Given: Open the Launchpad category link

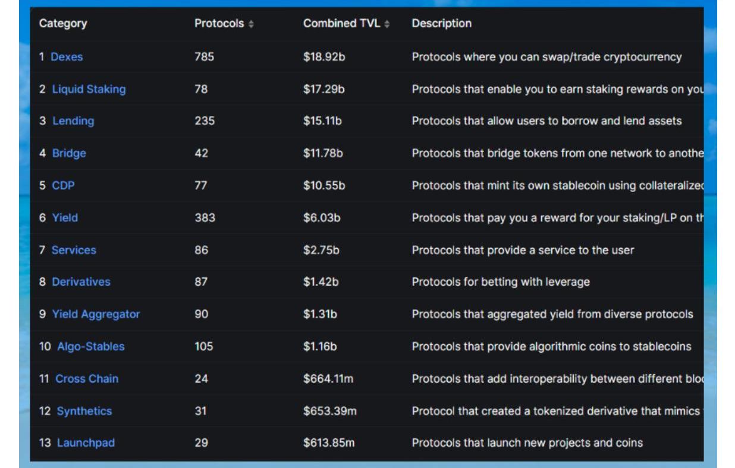Looking at the screenshot, I should click(x=86, y=443).
